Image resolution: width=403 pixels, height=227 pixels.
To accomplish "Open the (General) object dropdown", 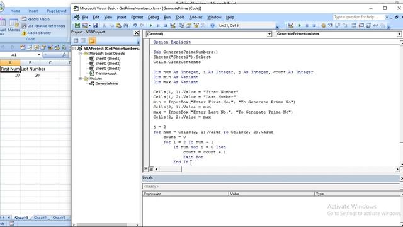I will (269, 34).
